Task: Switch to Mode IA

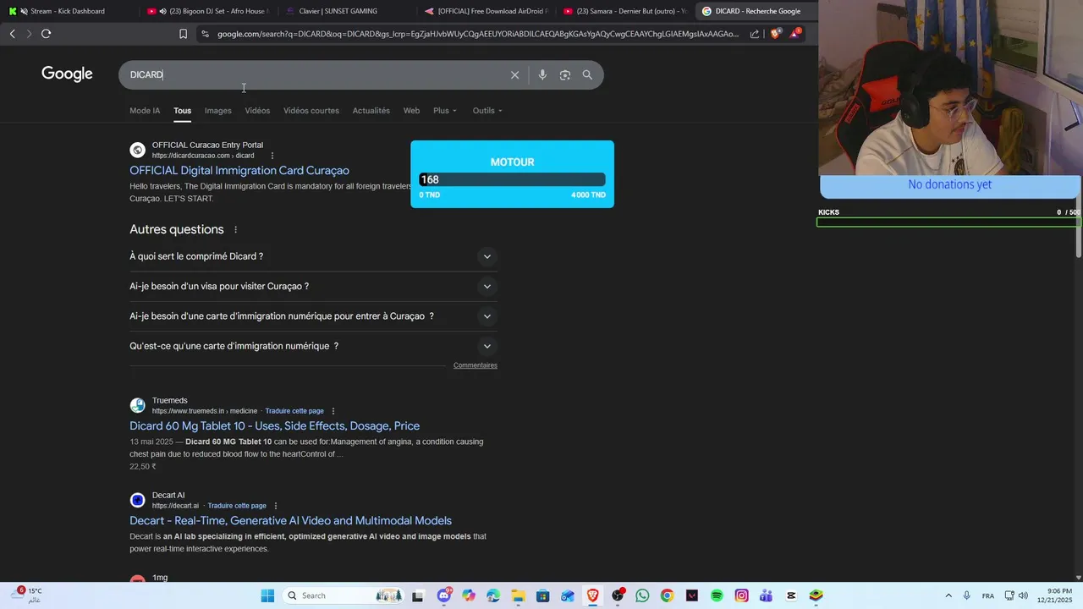Action: tap(145, 111)
